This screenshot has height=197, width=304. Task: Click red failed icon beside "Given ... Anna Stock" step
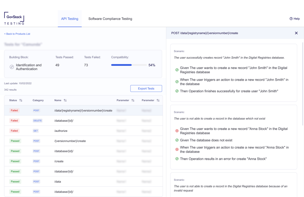click(x=177, y=131)
